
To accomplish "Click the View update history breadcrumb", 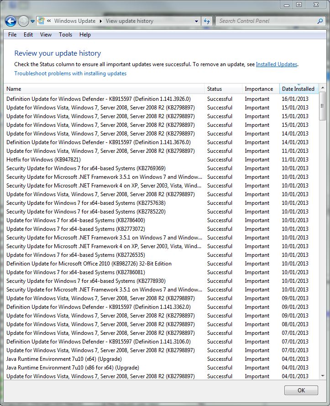I will pos(129,21).
